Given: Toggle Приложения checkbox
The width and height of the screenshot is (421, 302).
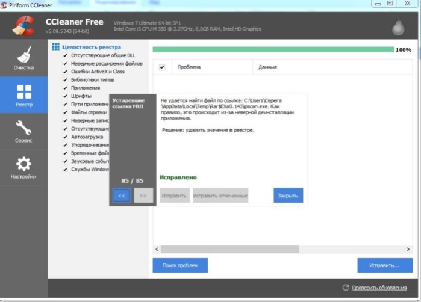Looking at the screenshot, I should tap(65, 88).
